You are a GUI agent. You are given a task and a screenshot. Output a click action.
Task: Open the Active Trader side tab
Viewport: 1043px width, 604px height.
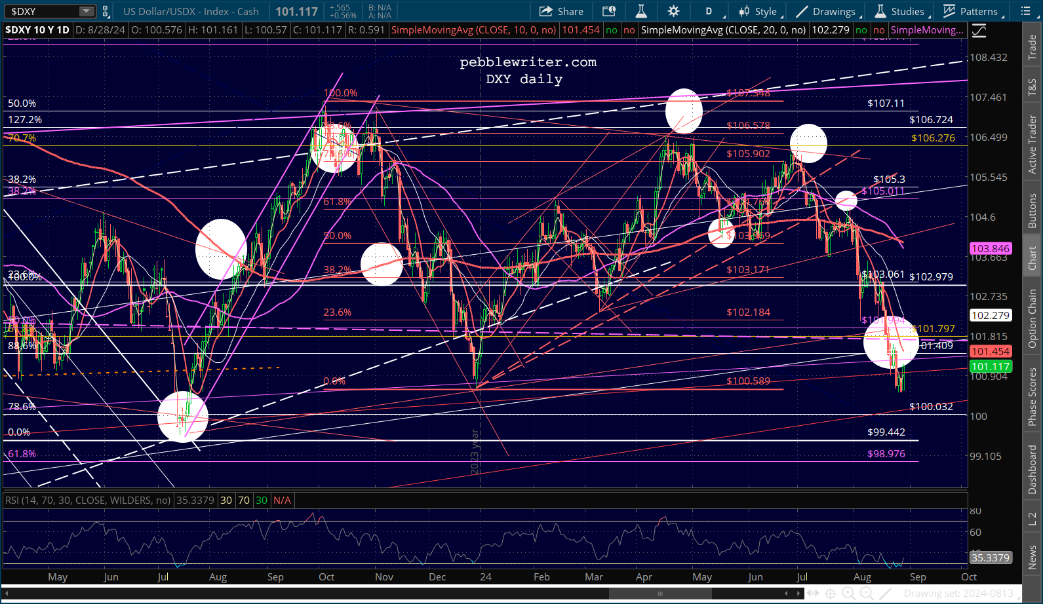click(1032, 144)
